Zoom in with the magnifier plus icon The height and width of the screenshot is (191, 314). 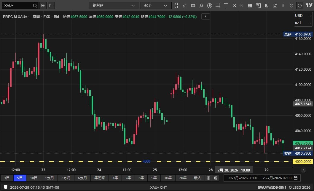pos(235,6)
